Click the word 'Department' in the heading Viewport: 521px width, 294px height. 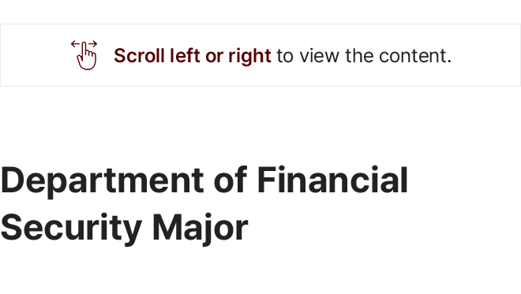coord(102,181)
